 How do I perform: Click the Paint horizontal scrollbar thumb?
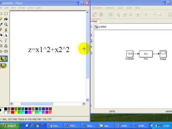click(37, 104)
